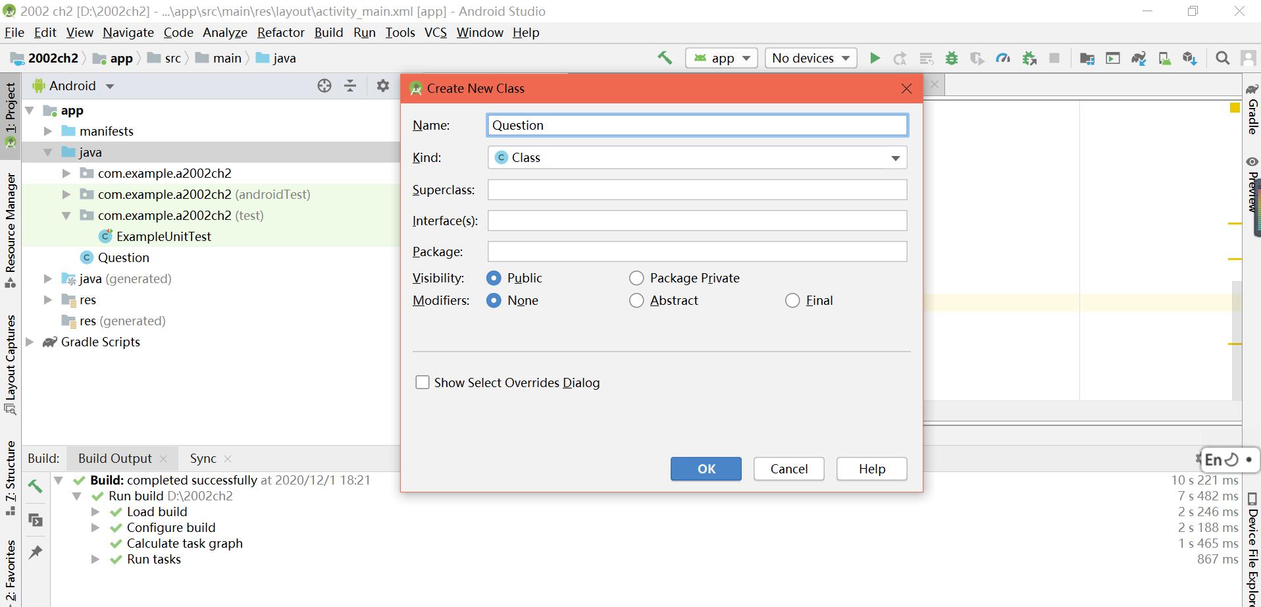The image size is (1261, 607).
Task: Click OK in Create New Class dialog
Action: point(706,469)
